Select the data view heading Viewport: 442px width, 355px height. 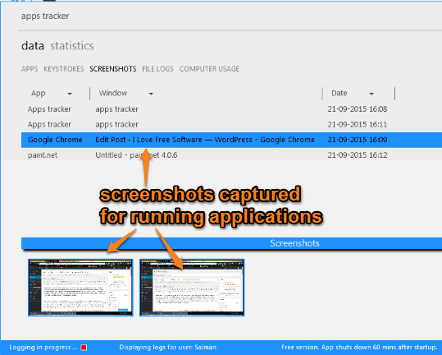33,46
